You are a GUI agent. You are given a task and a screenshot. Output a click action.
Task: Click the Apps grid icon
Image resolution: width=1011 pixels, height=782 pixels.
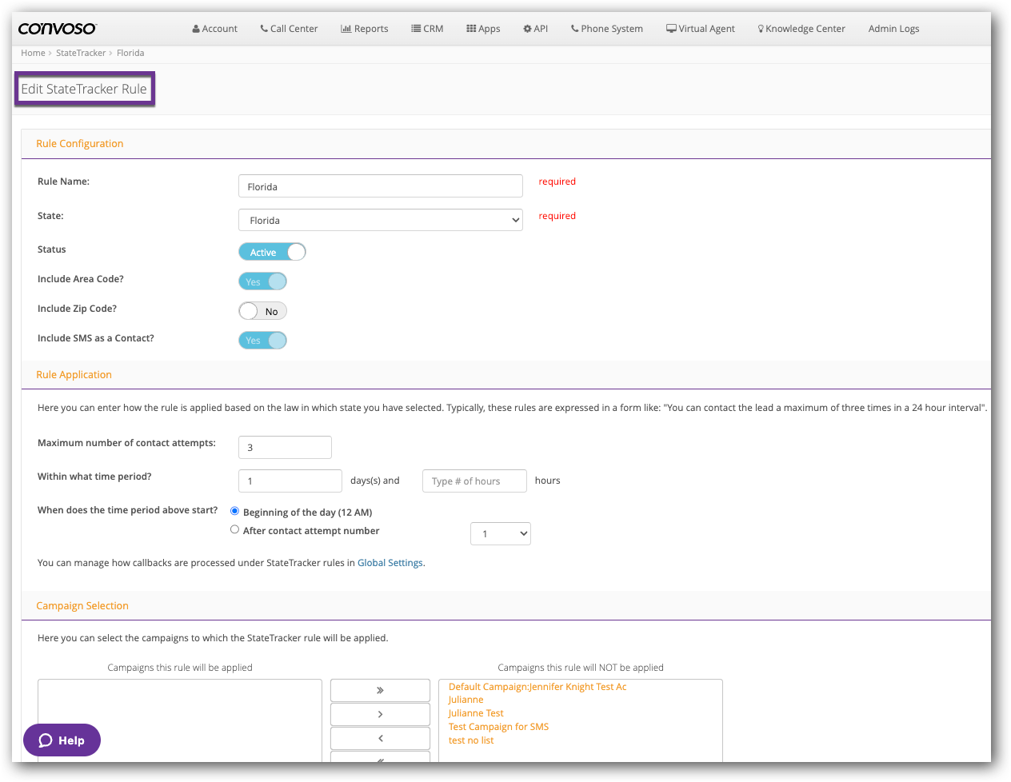tap(471, 29)
